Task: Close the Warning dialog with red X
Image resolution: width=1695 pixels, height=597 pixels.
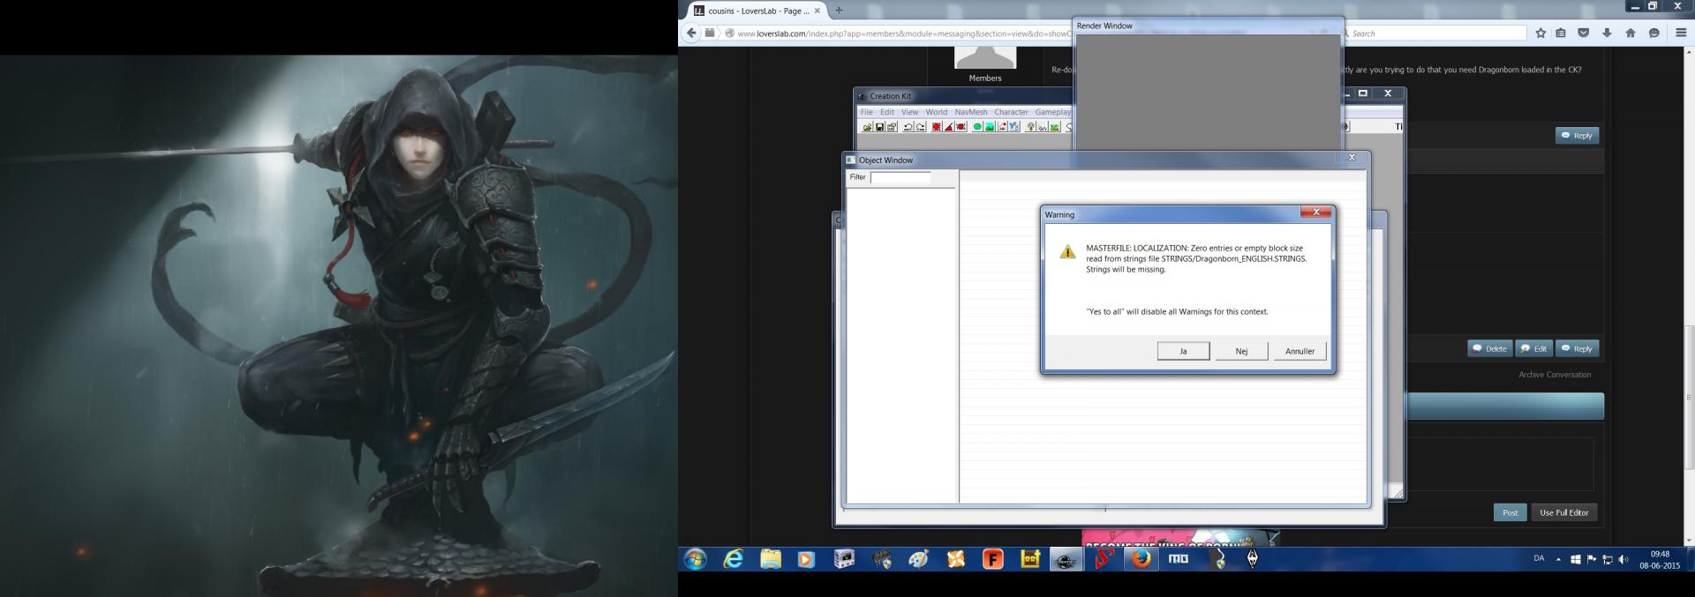Action: tap(1316, 213)
